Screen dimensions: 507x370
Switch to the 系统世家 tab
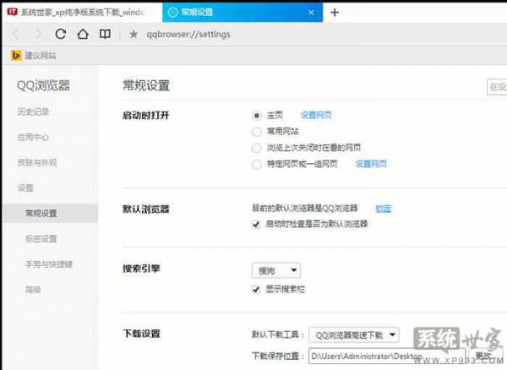(x=81, y=13)
